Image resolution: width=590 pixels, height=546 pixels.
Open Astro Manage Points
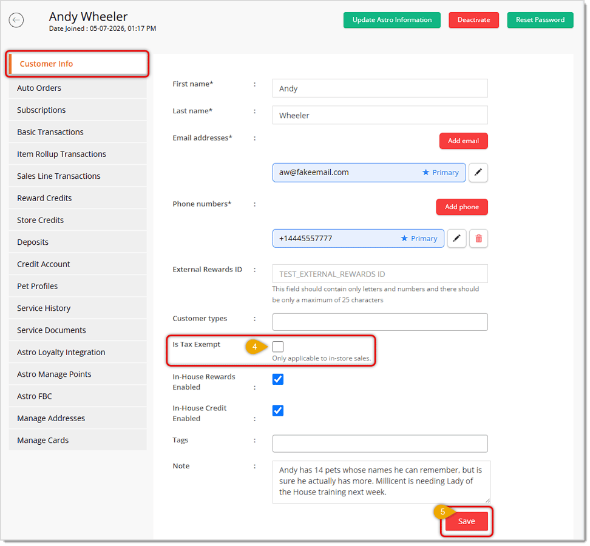point(78,375)
